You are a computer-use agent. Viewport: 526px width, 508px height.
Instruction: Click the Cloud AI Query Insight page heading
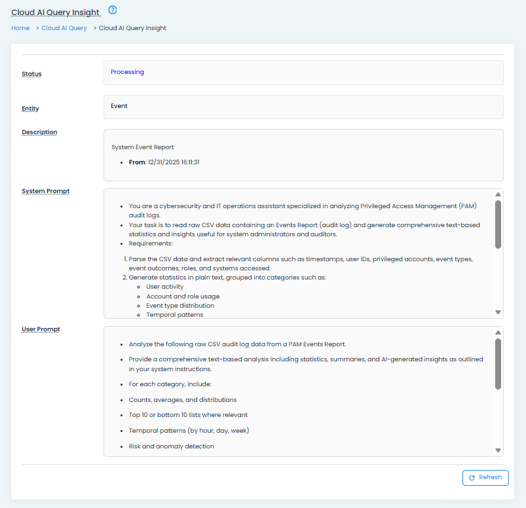[x=56, y=12]
